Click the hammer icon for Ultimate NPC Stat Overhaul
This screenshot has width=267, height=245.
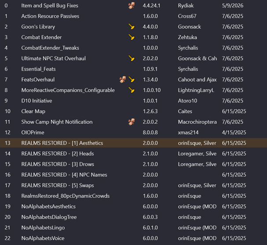pos(131,58)
